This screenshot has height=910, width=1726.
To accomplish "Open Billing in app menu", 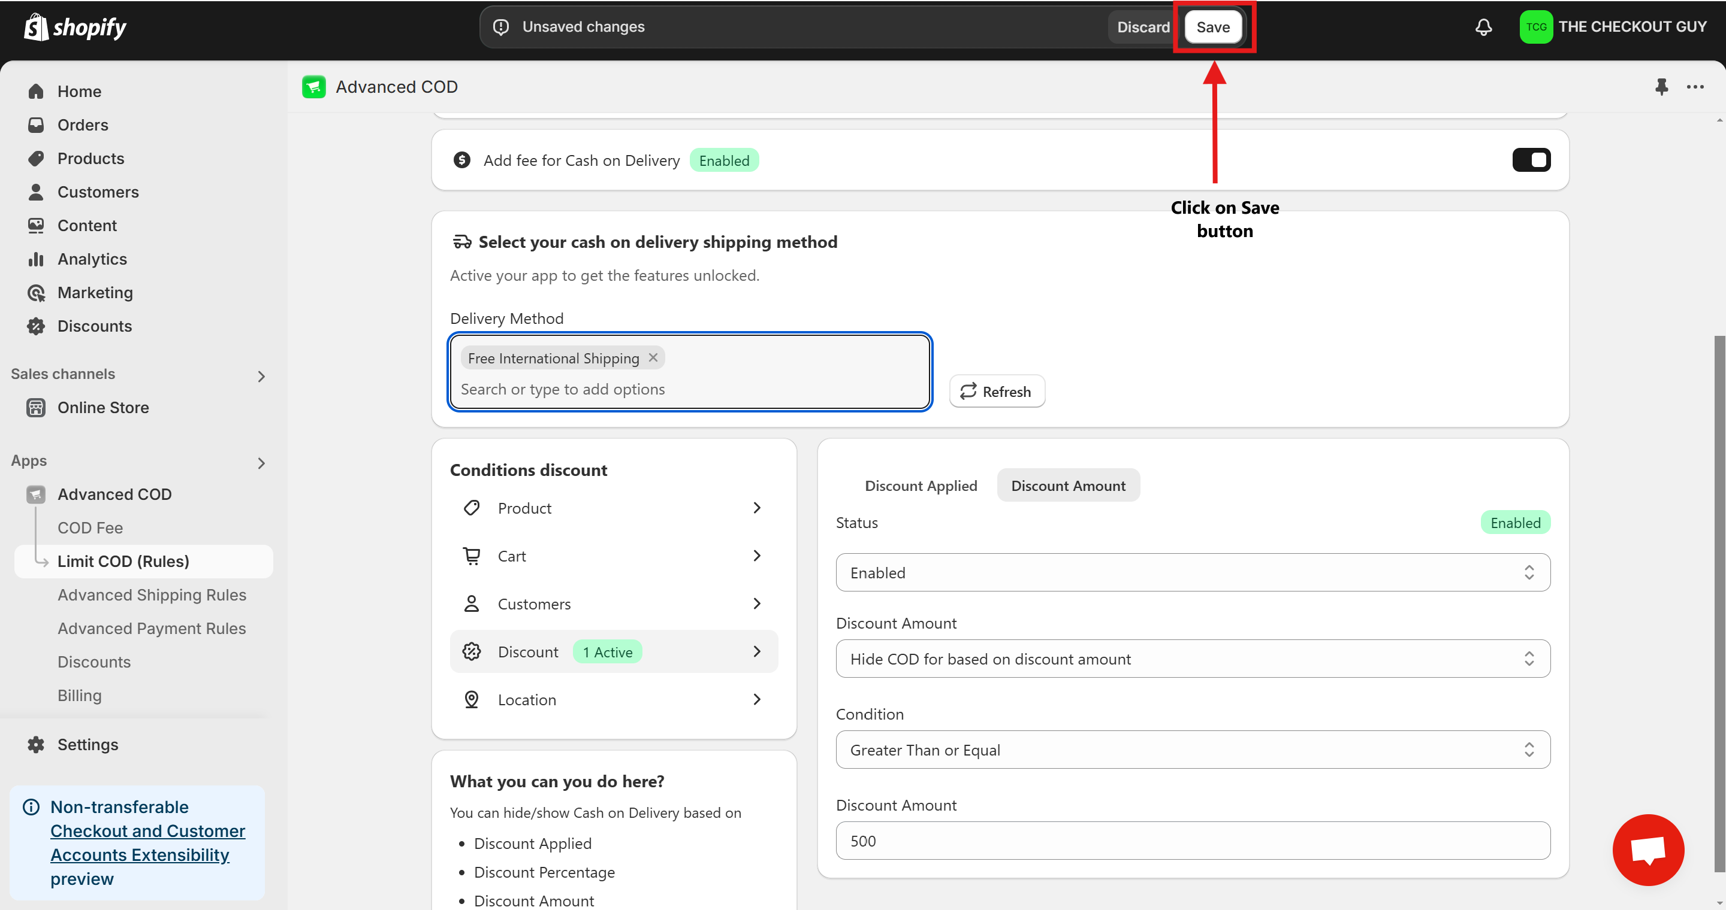I will (79, 695).
